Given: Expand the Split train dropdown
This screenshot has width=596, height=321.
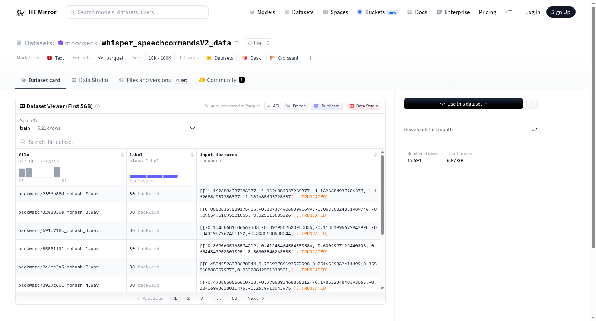Looking at the screenshot, I should [108, 124].
